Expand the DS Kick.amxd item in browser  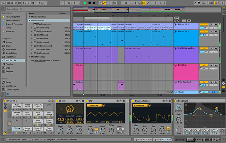point(32,42)
